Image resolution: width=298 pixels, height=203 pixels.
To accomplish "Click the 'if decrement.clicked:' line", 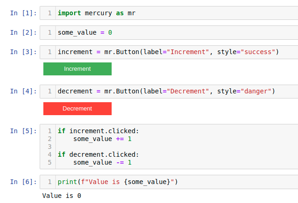I will pyautogui.click(x=98, y=154).
